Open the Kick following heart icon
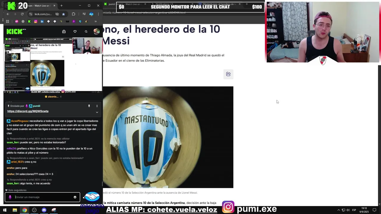The image size is (381, 214). click(x=75, y=32)
